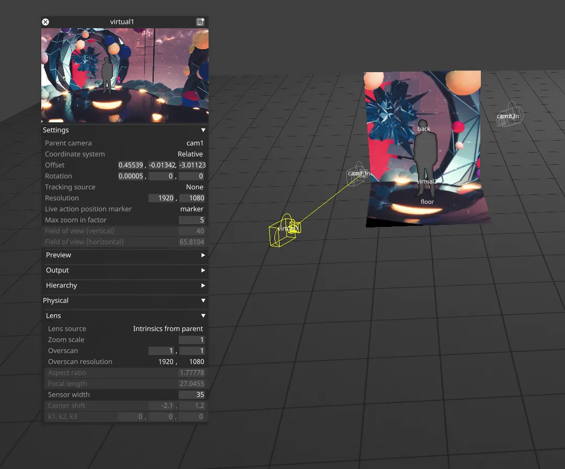The width and height of the screenshot is (565, 469).
Task: Expand the Preview section
Action: (x=203, y=255)
